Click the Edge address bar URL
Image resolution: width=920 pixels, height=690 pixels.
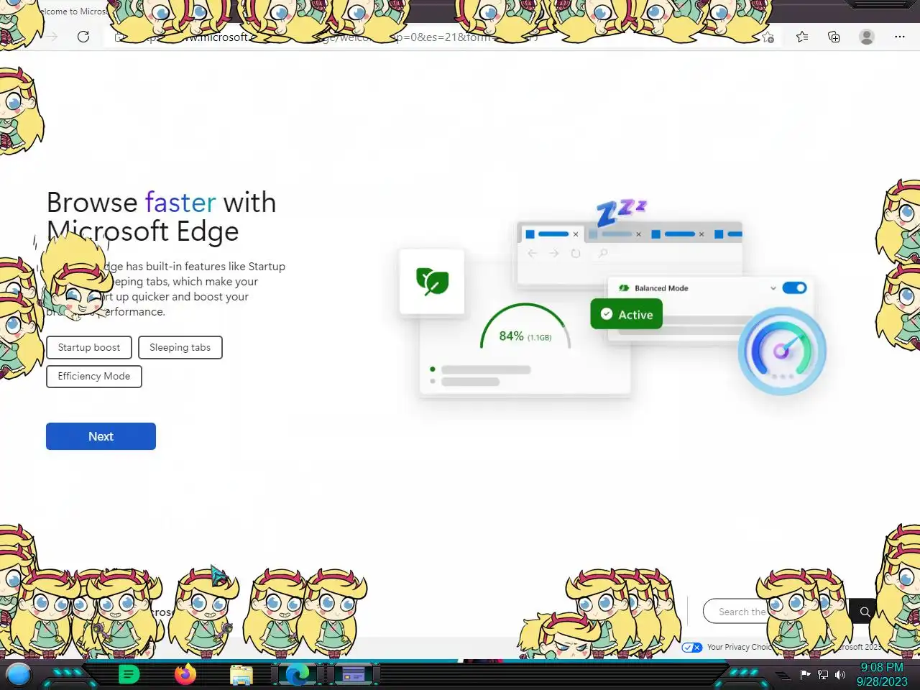tap(431, 37)
